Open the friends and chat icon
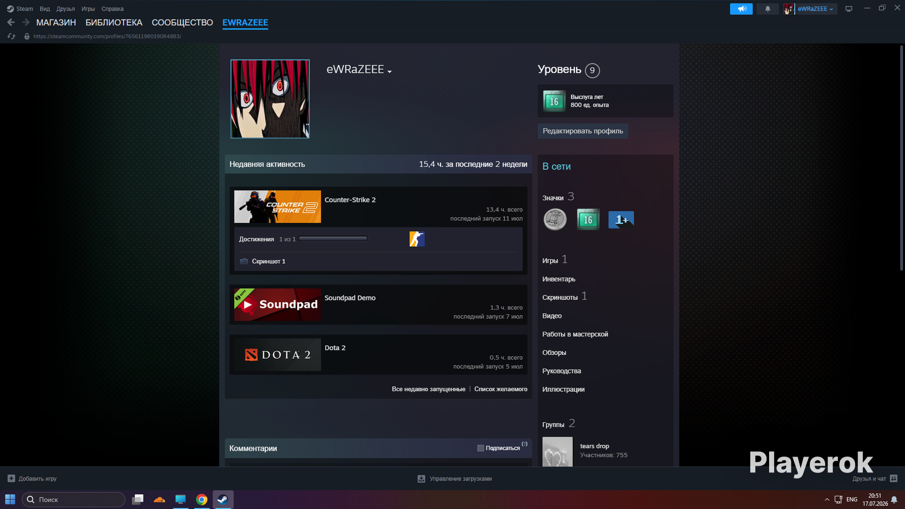Screen dimensions: 905x509 point(894,478)
